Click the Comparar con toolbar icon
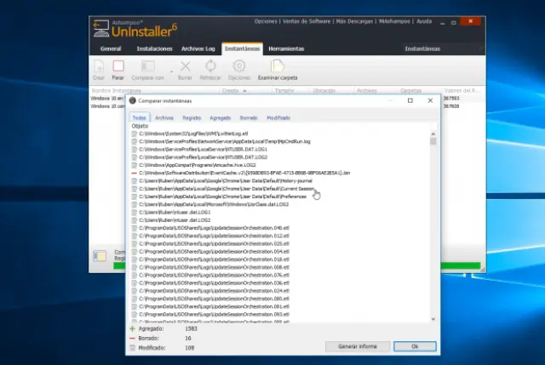This screenshot has height=365, width=545. click(x=148, y=66)
